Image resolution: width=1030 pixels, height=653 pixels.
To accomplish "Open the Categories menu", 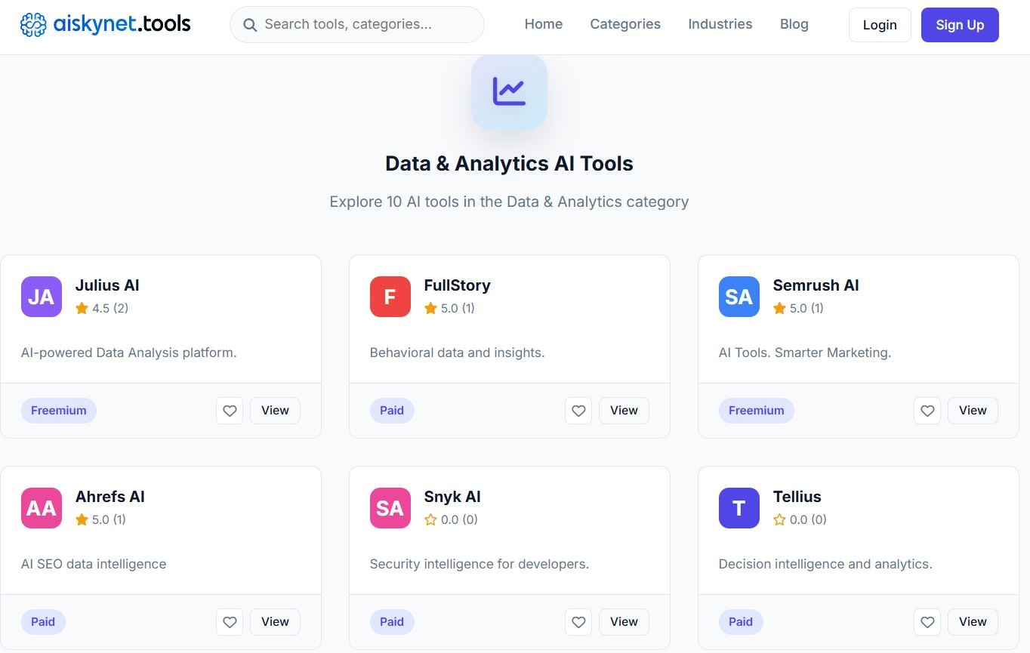I will 624,24.
